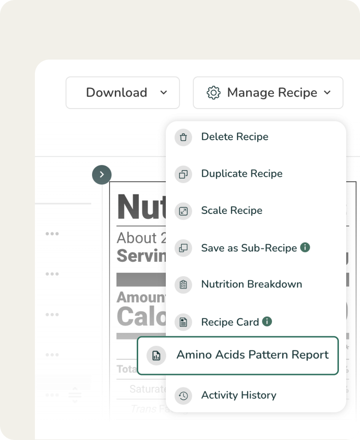This screenshot has height=440, width=360.
Task: Collapse the Manage Recipe dropdown chevron
Action: pyautogui.click(x=327, y=93)
